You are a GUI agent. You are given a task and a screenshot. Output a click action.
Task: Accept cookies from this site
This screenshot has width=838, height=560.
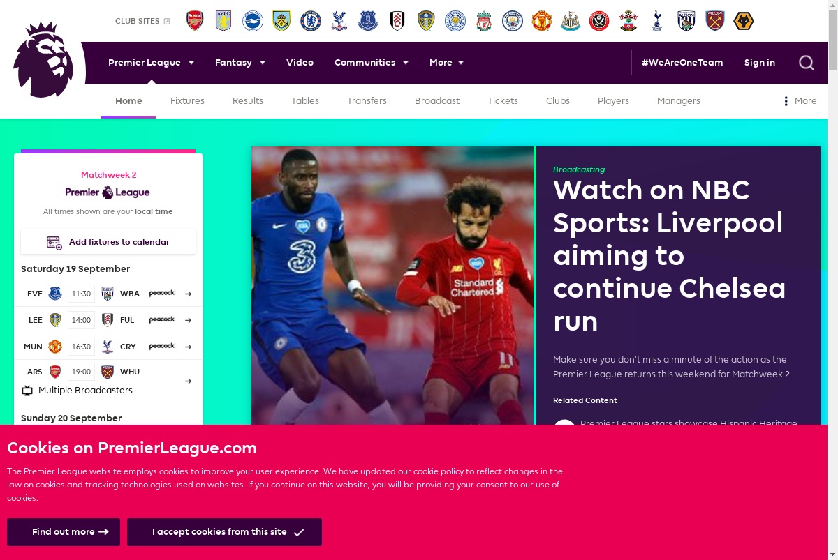tap(224, 532)
